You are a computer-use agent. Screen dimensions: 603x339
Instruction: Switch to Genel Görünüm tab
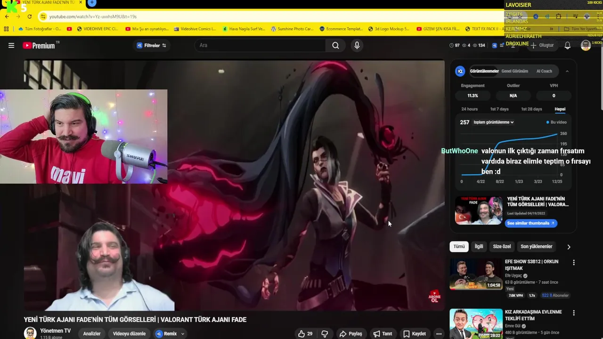coord(514,71)
